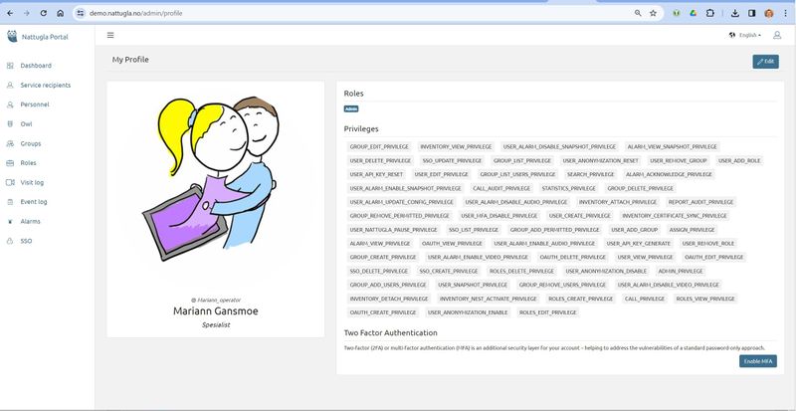Click the Alarms bell icon in sidebar
This screenshot has width=796, height=411.
[x=10, y=221]
